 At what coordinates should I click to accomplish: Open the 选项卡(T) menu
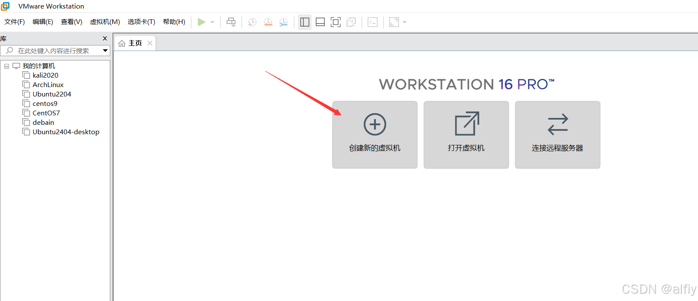(x=142, y=22)
